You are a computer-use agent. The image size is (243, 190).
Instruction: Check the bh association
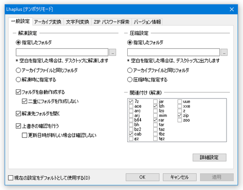[x=131, y=125]
